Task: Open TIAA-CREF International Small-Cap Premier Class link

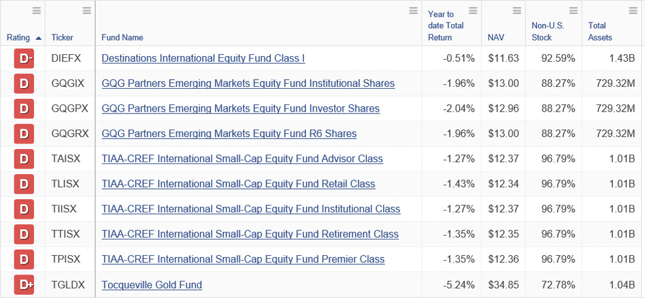Action: 243,259
